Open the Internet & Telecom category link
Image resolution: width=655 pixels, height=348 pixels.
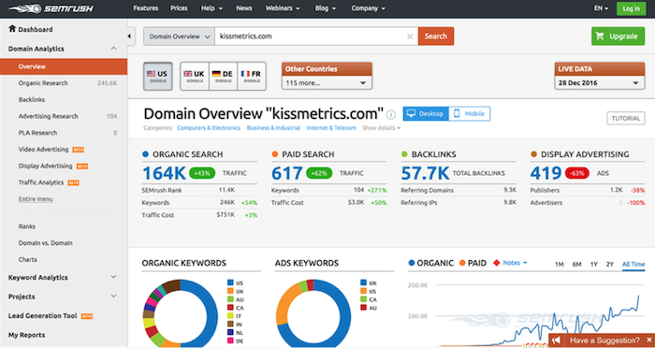click(331, 128)
